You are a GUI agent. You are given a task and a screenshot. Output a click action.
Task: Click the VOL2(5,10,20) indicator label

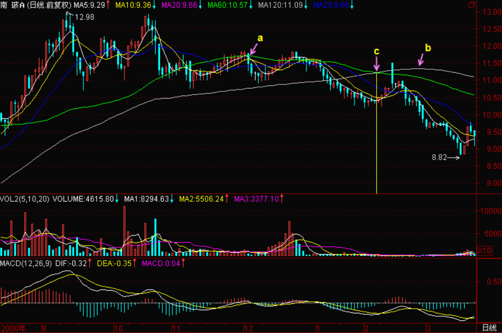click(25, 199)
